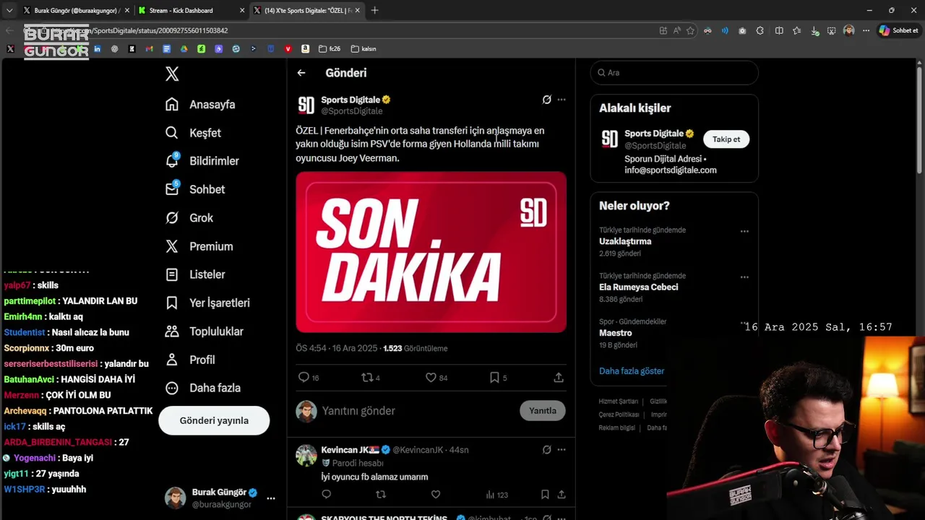
Task: Like Kevincan JK's reply
Action: tap(436, 495)
